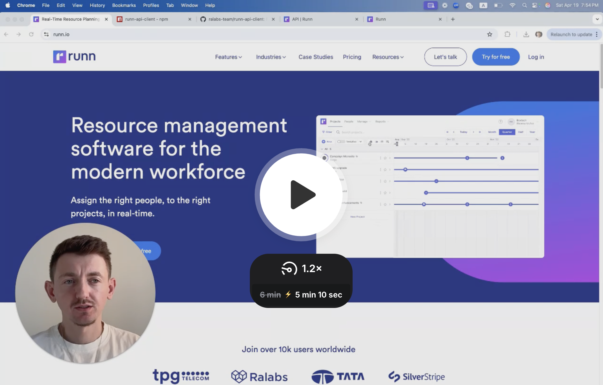The image size is (603, 385).
Task: Open the tab search chevron dropdown
Action: point(597,19)
